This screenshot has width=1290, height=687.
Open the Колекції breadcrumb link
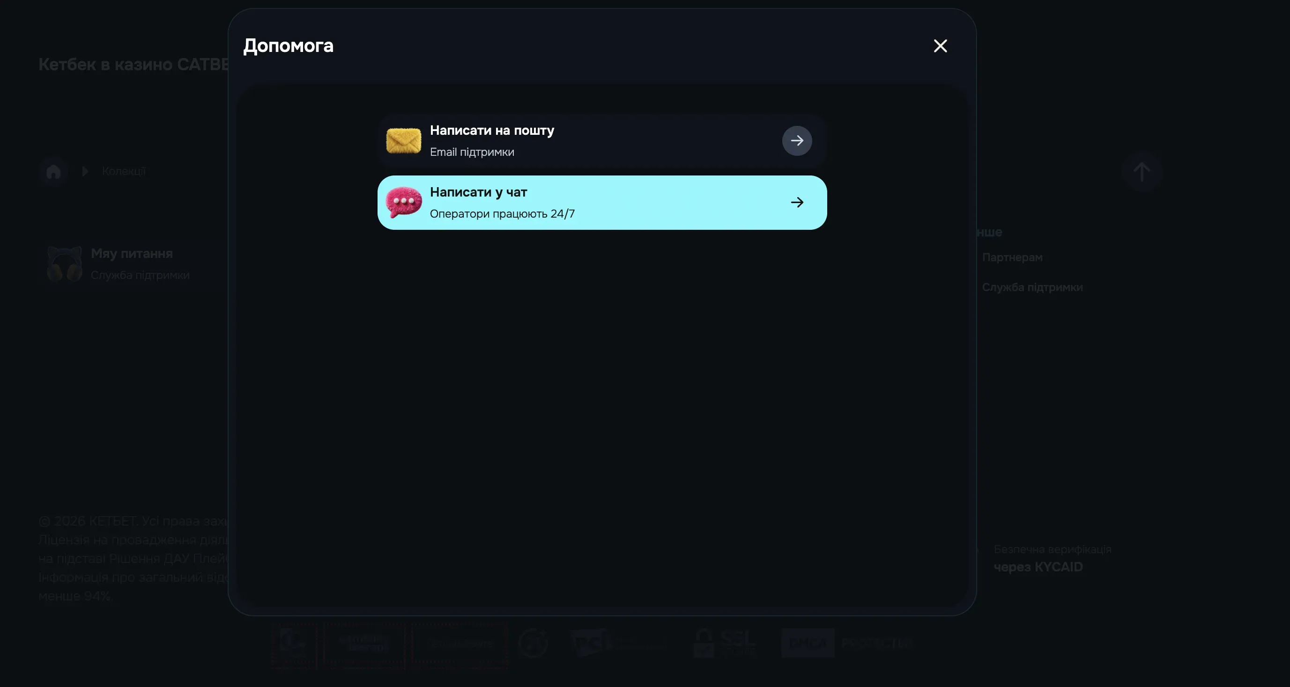coord(124,171)
